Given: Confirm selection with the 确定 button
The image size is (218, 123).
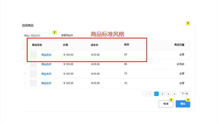Looking at the screenshot, I should click(x=183, y=104).
